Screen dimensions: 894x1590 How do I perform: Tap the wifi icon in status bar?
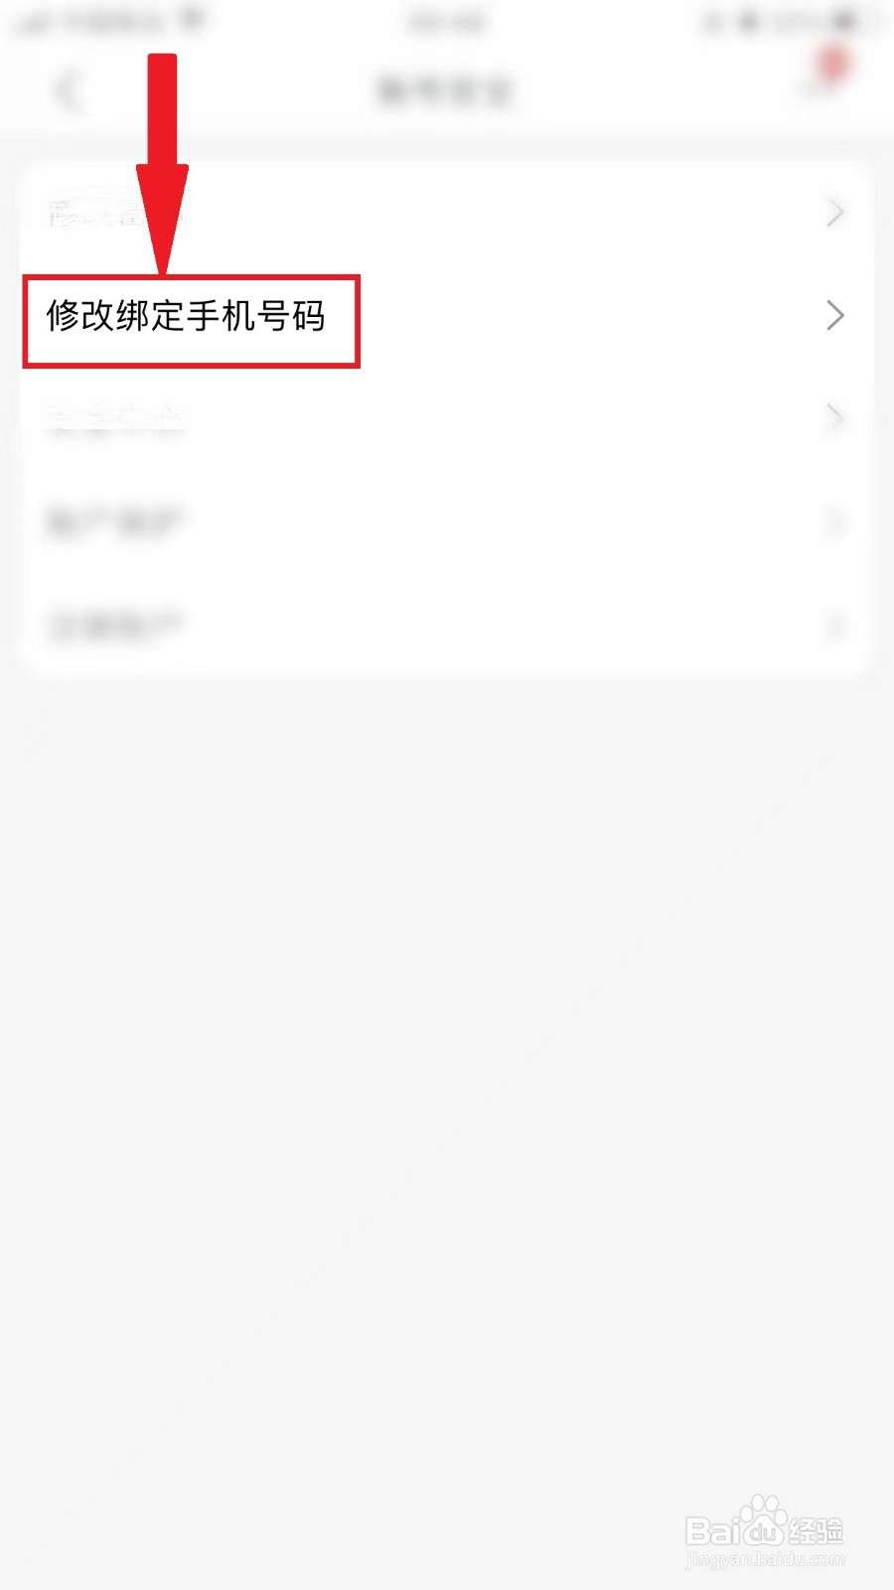tap(194, 21)
